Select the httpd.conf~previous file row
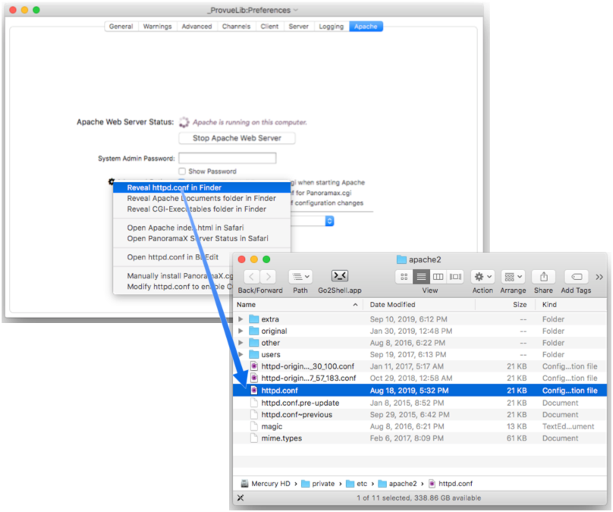This screenshot has height=512, width=613. 420,414
